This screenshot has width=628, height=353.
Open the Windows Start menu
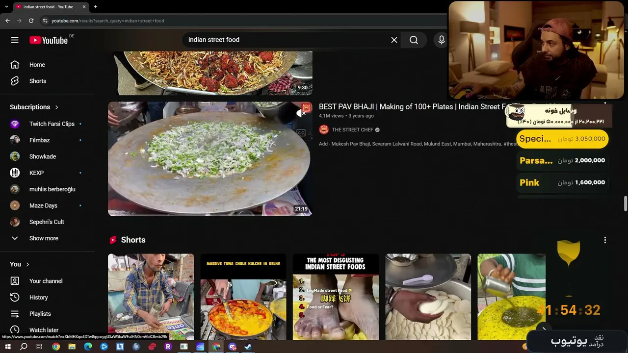[x=7, y=347]
